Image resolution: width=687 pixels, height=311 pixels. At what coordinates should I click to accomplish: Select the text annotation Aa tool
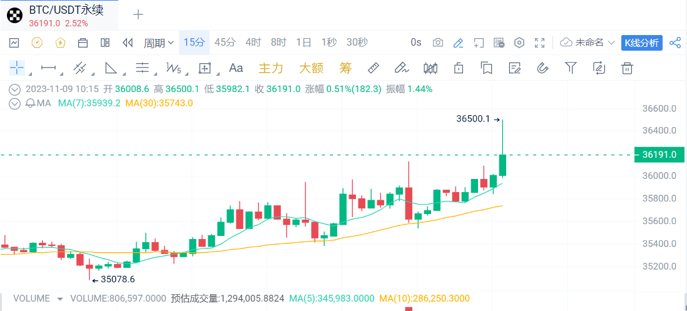236,68
